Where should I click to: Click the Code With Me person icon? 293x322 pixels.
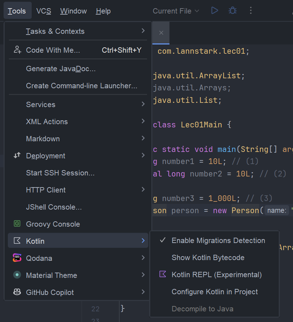17,50
